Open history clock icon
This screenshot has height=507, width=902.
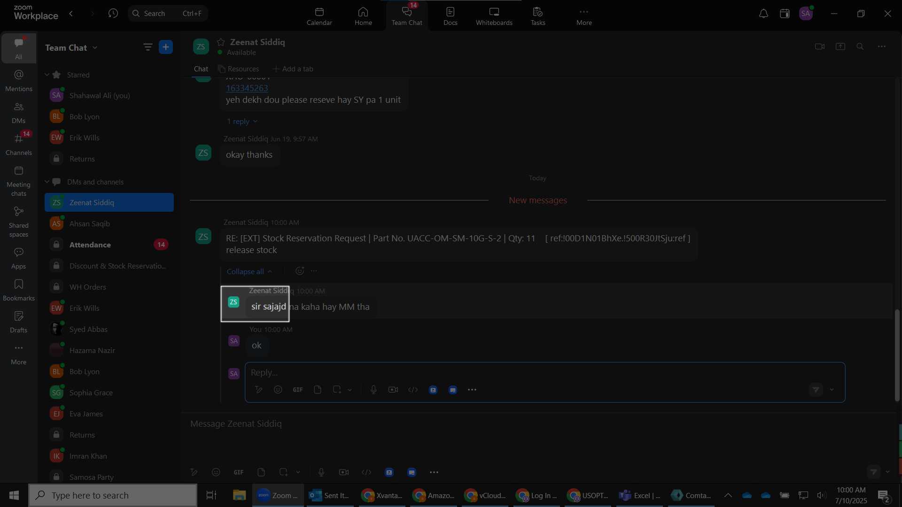pyautogui.click(x=113, y=13)
